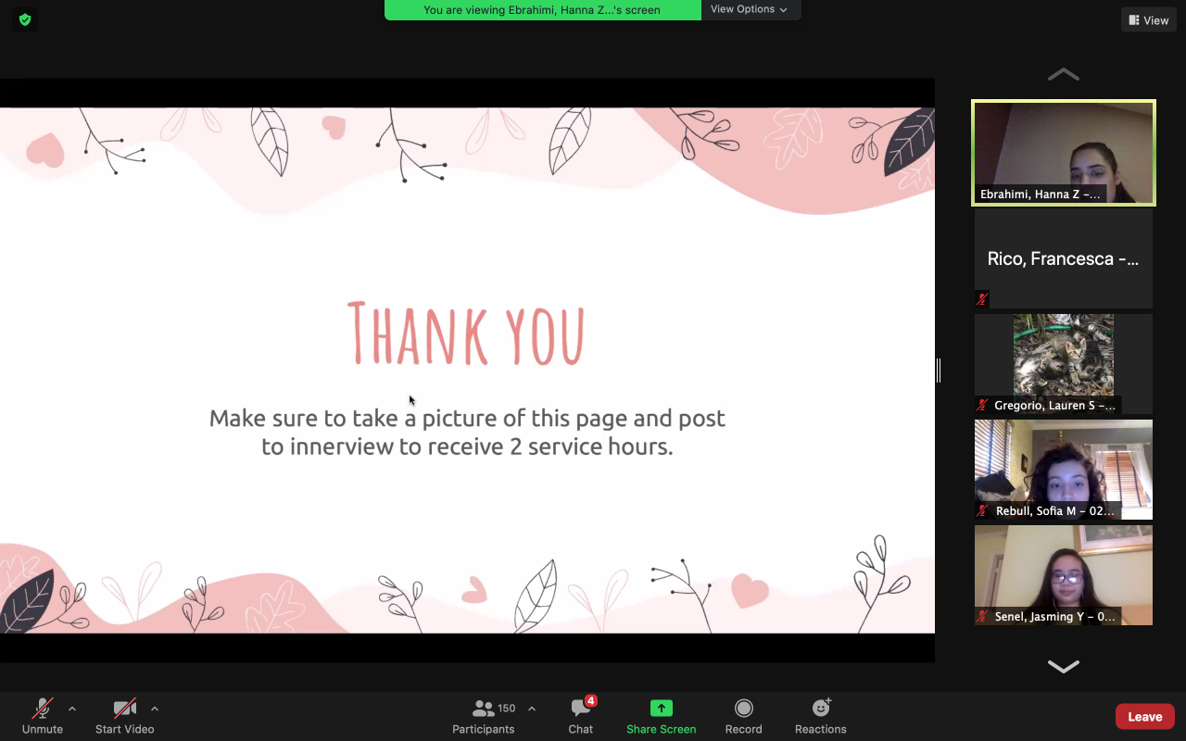Click the panel divider handle beside thumbnails
The height and width of the screenshot is (741, 1186).
(x=939, y=370)
